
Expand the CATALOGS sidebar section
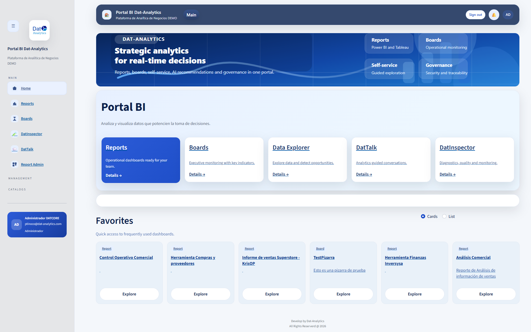click(x=17, y=190)
